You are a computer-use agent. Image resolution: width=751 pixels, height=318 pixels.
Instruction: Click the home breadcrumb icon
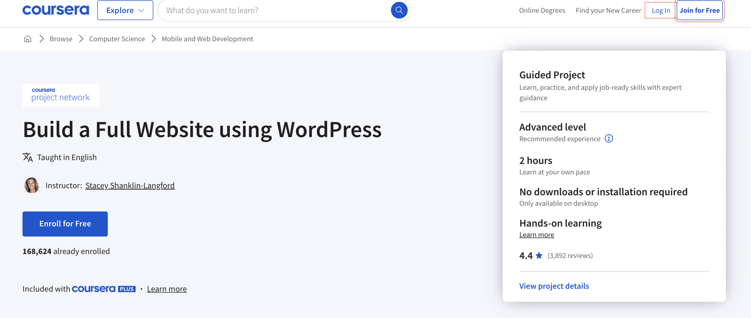(27, 38)
